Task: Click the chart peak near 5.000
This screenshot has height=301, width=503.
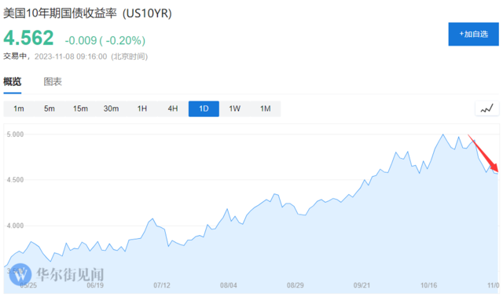Action: [443, 134]
